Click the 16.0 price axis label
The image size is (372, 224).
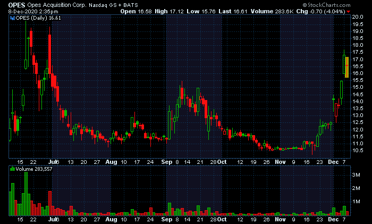(358, 73)
